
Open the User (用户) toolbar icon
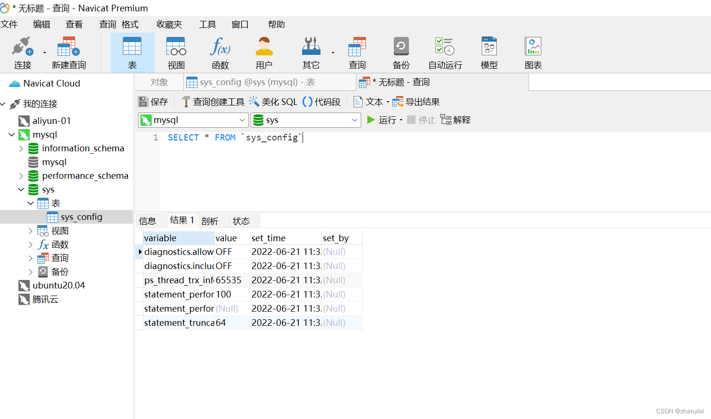click(x=264, y=52)
